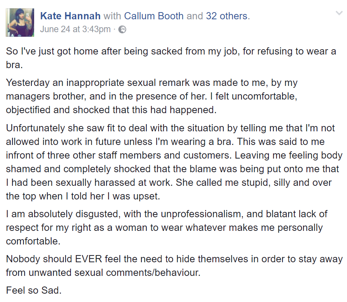
Task: Click the word 'objectified' in the post
Action: [x=26, y=109]
